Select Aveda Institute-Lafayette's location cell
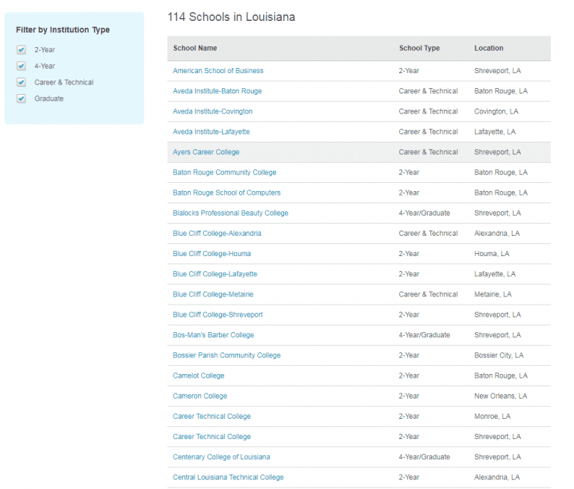 tap(495, 131)
